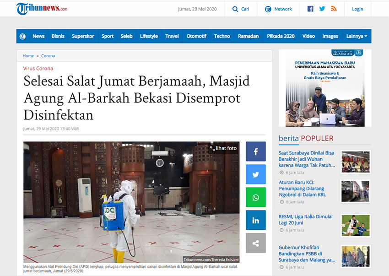Visit the Twitter icon in header
Image resolution: width=389 pixels, height=276 pixels.
pyautogui.click(x=322, y=9)
